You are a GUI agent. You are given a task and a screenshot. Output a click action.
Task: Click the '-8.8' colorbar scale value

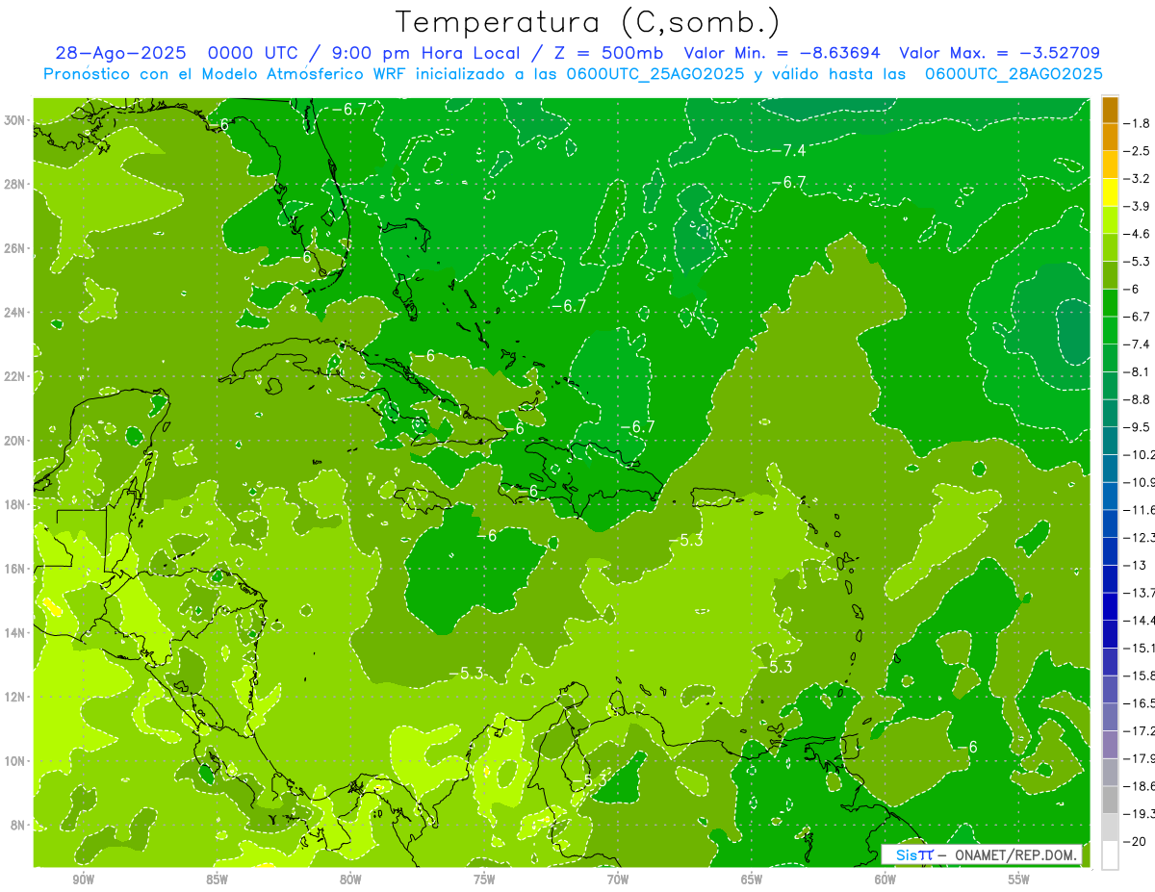[1137, 399]
